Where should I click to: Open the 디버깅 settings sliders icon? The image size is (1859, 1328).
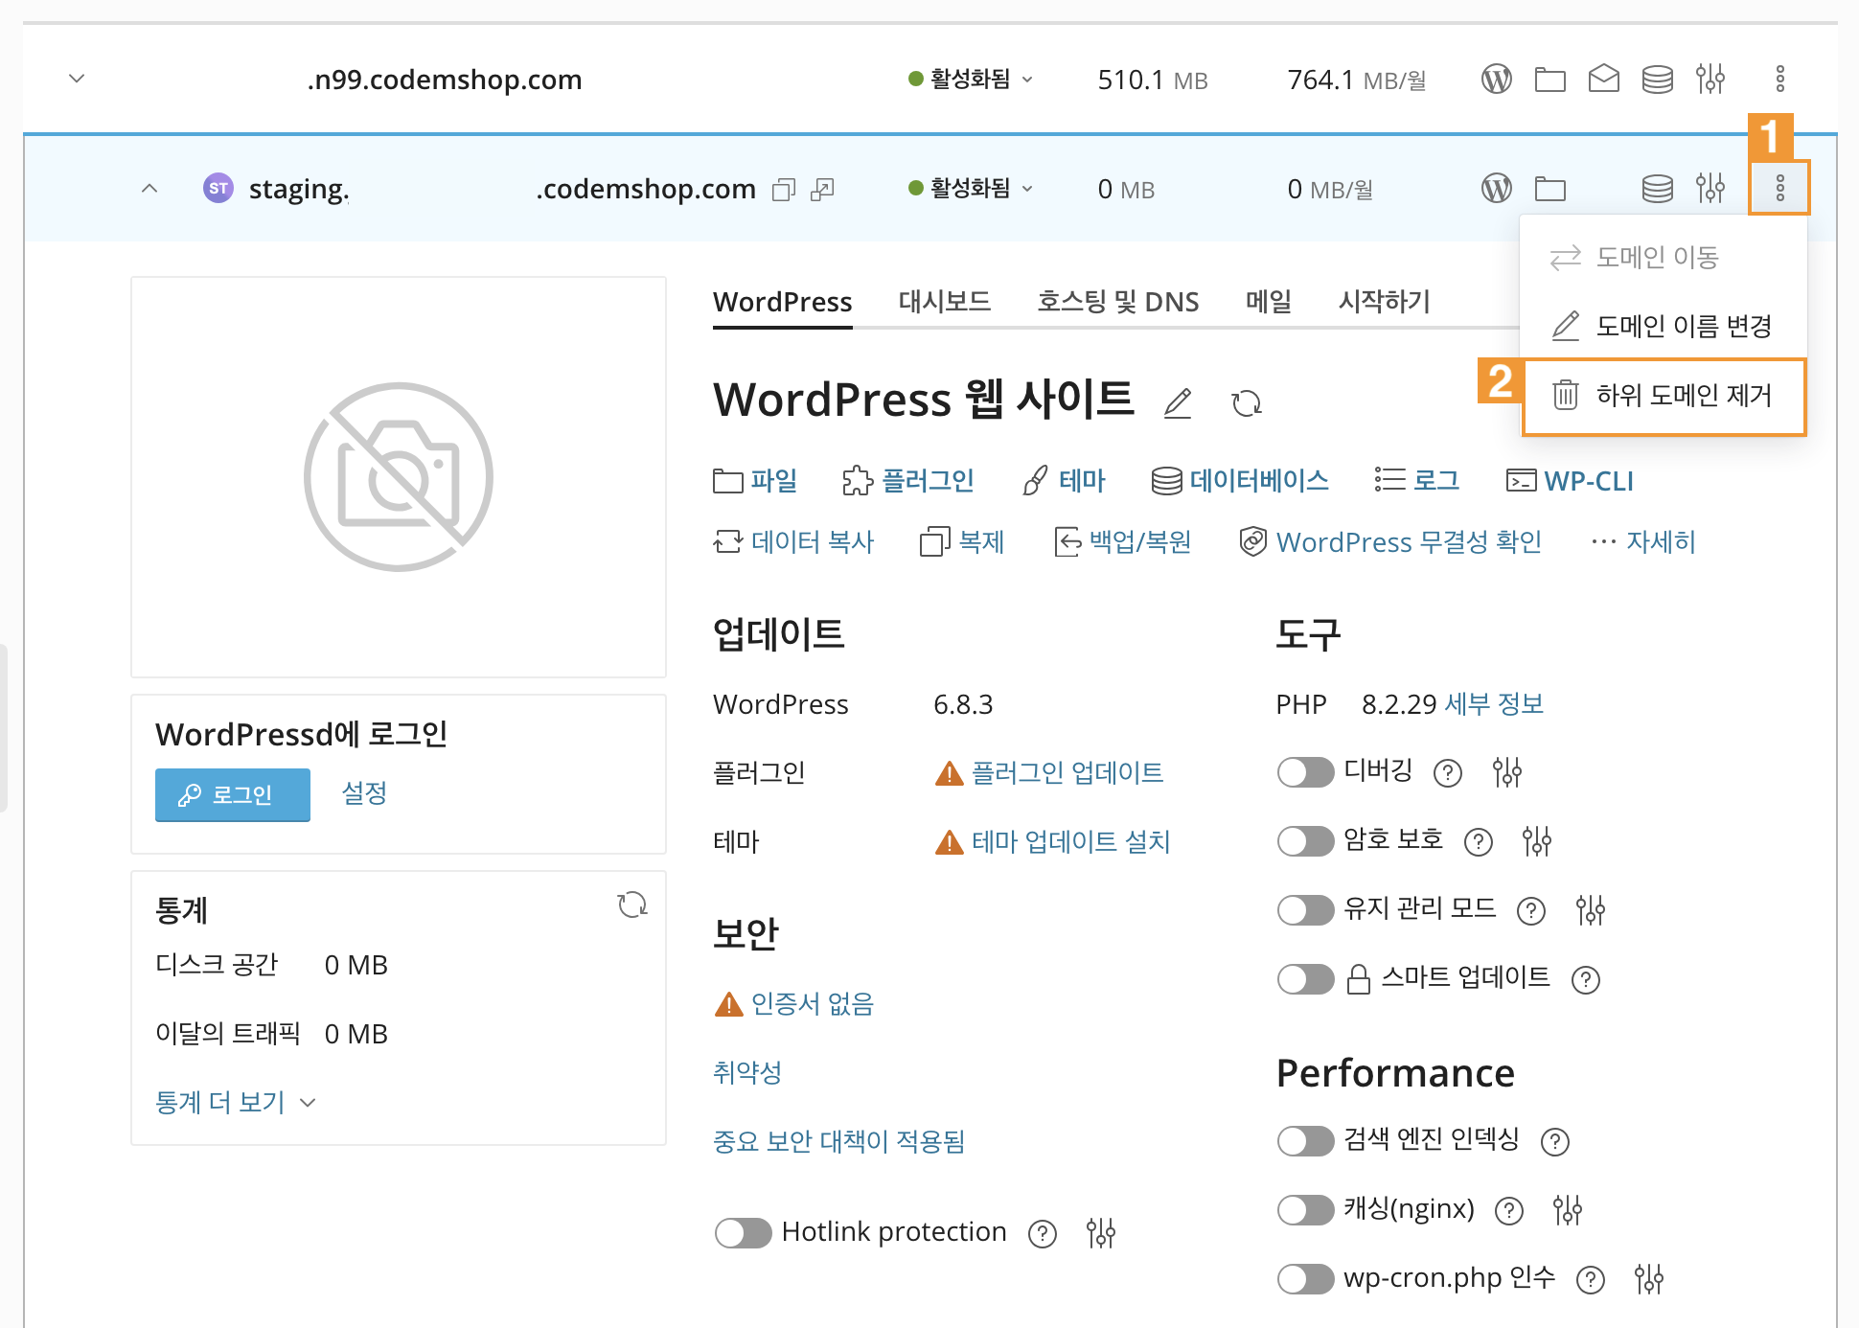(1506, 772)
